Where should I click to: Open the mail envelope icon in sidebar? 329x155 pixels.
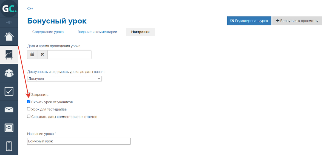(x=9, y=110)
